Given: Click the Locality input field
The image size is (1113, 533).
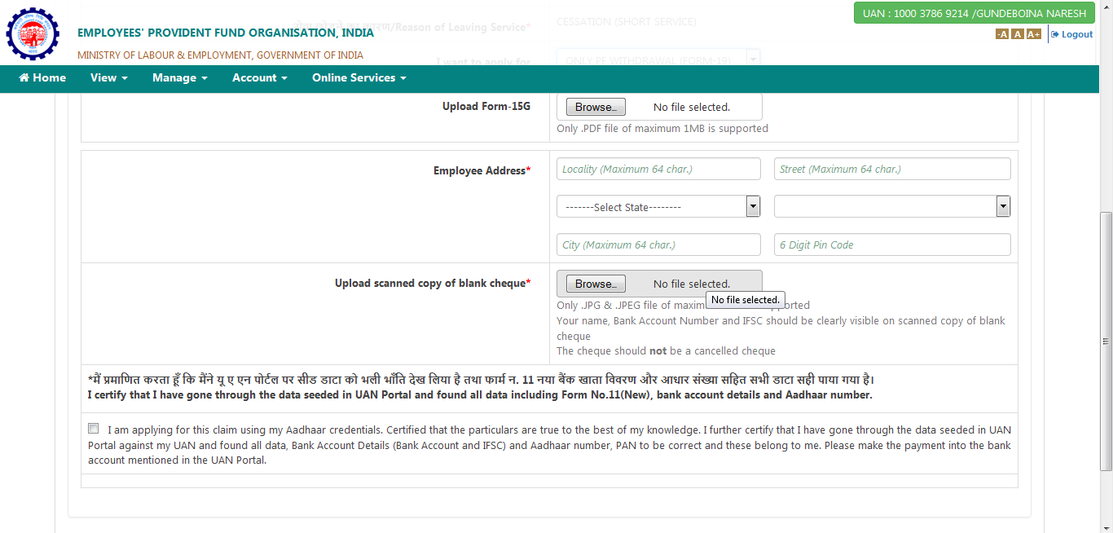Looking at the screenshot, I should (658, 170).
